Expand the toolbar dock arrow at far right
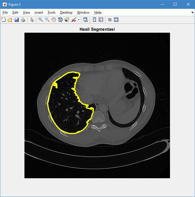The height and width of the screenshot is (197, 195). click(192, 13)
